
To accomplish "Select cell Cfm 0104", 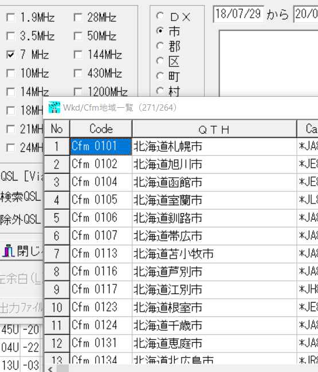I will (x=101, y=182).
